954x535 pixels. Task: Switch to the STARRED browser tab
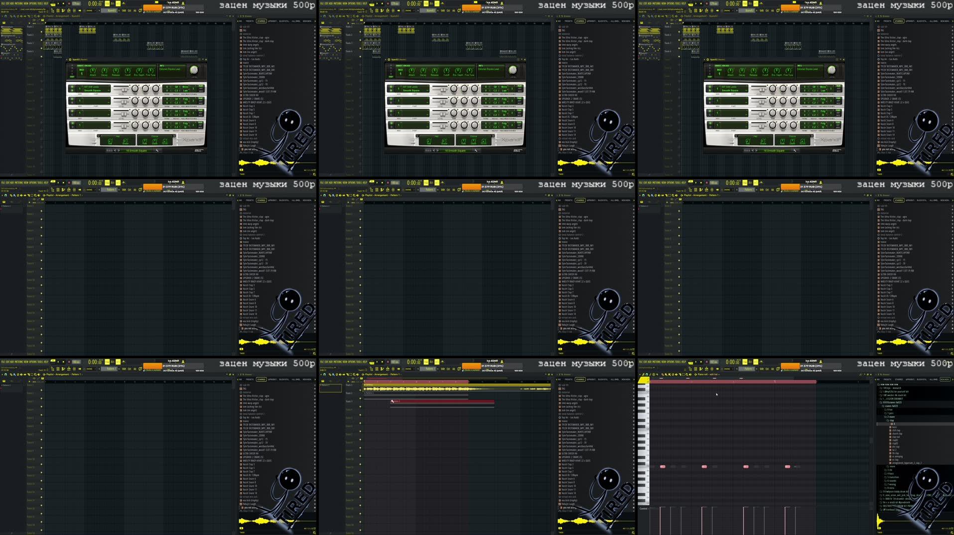tap(262, 21)
